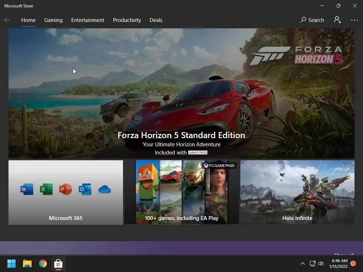The image size is (363, 272).
Task: Click the 'Microsoft 365' tile label
Action: tap(66, 218)
